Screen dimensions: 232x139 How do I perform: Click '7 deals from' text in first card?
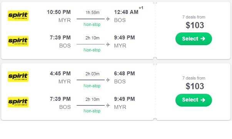[x=194, y=17]
